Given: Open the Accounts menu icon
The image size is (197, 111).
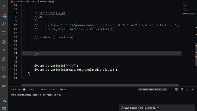Looking at the screenshot, I should tap(4, 100).
